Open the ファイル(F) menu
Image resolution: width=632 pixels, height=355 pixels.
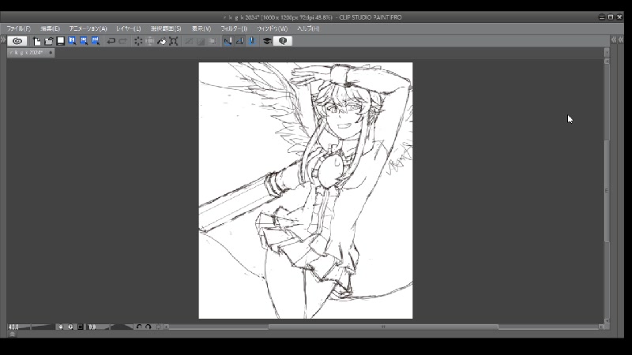tap(18, 28)
